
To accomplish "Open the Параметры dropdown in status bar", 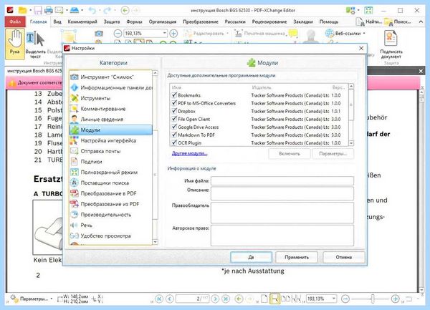I will point(52,299).
